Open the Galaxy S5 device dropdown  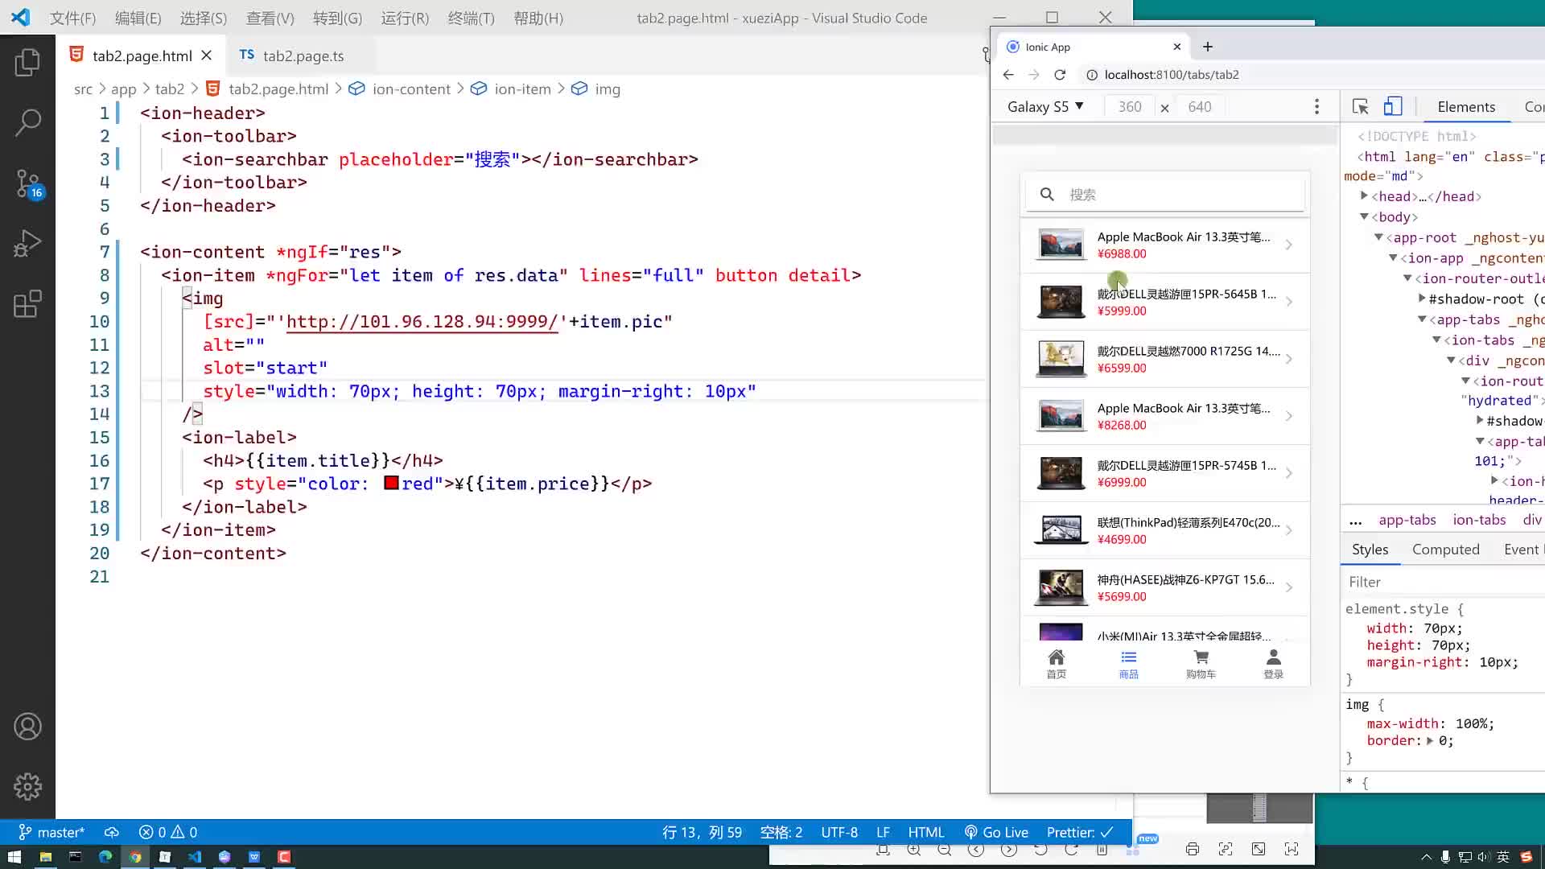pos(1045,107)
